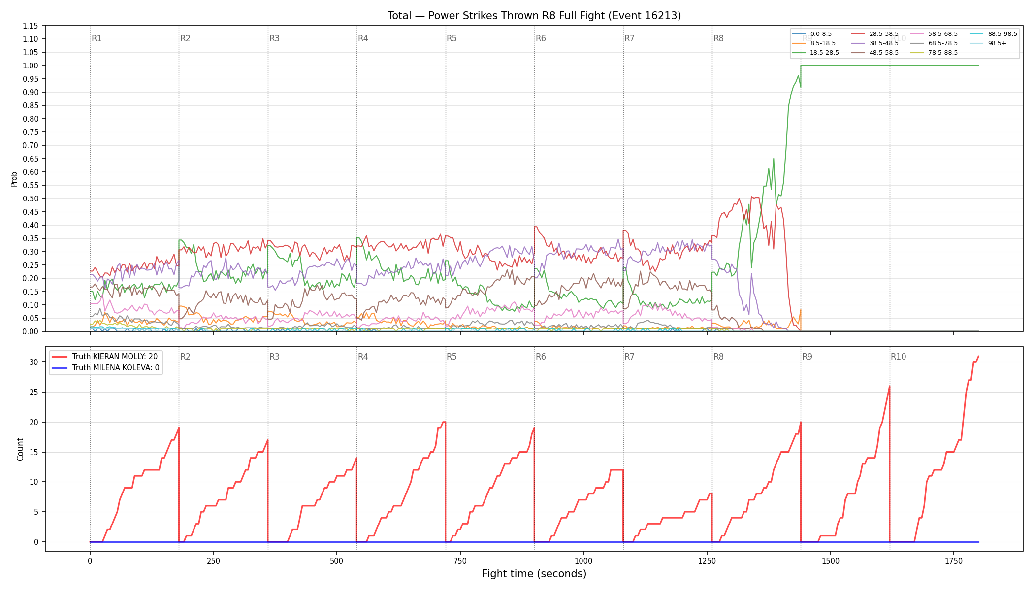Click the R1 round marker in probability chart

pyautogui.click(x=97, y=38)
